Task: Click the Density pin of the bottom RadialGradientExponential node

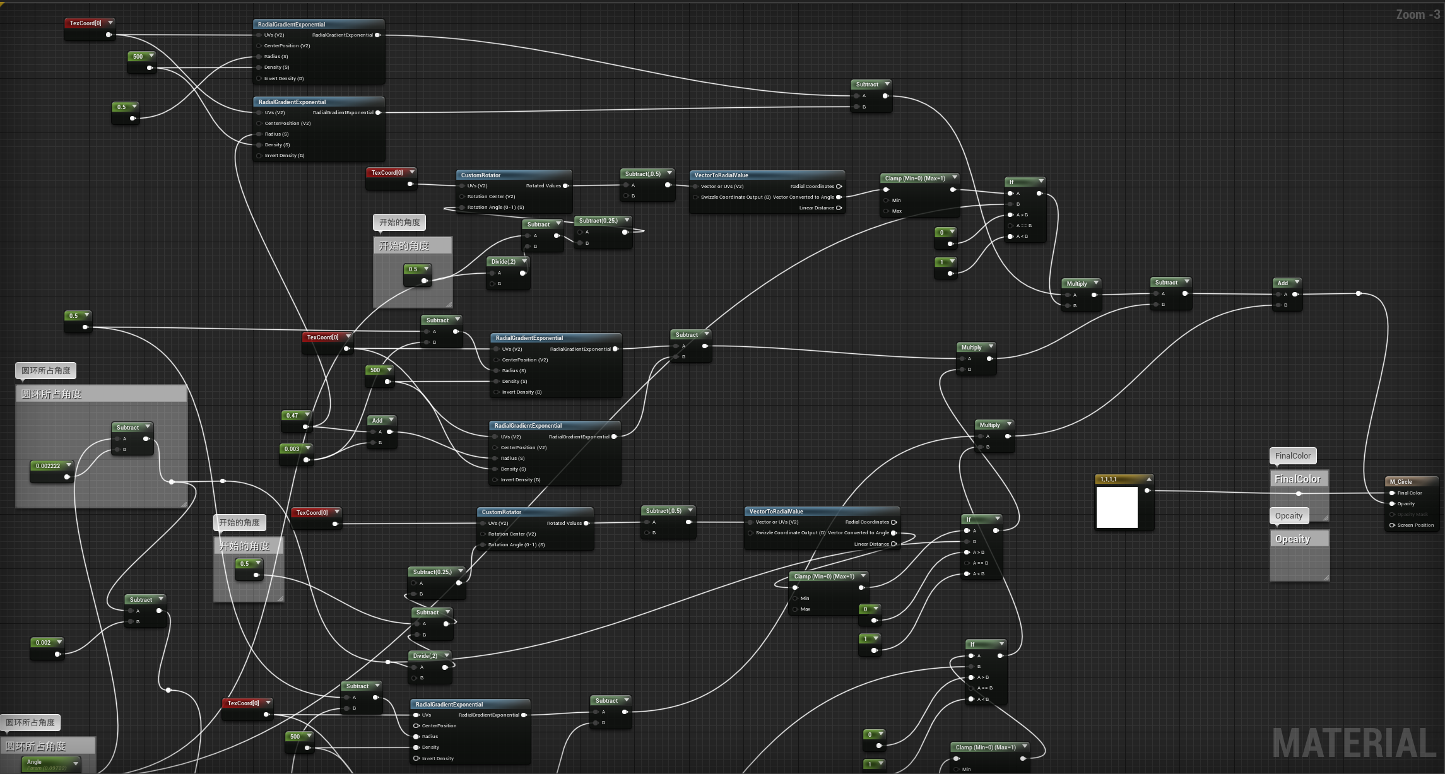Action: pyautogui.click(x=416, y=747)
